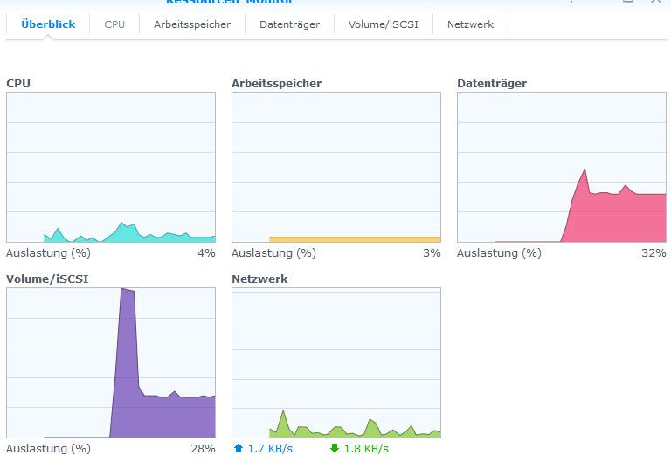Click the 3% memory usage value
671x469 pixels.
pyautogui.click(x=432, y=253)
